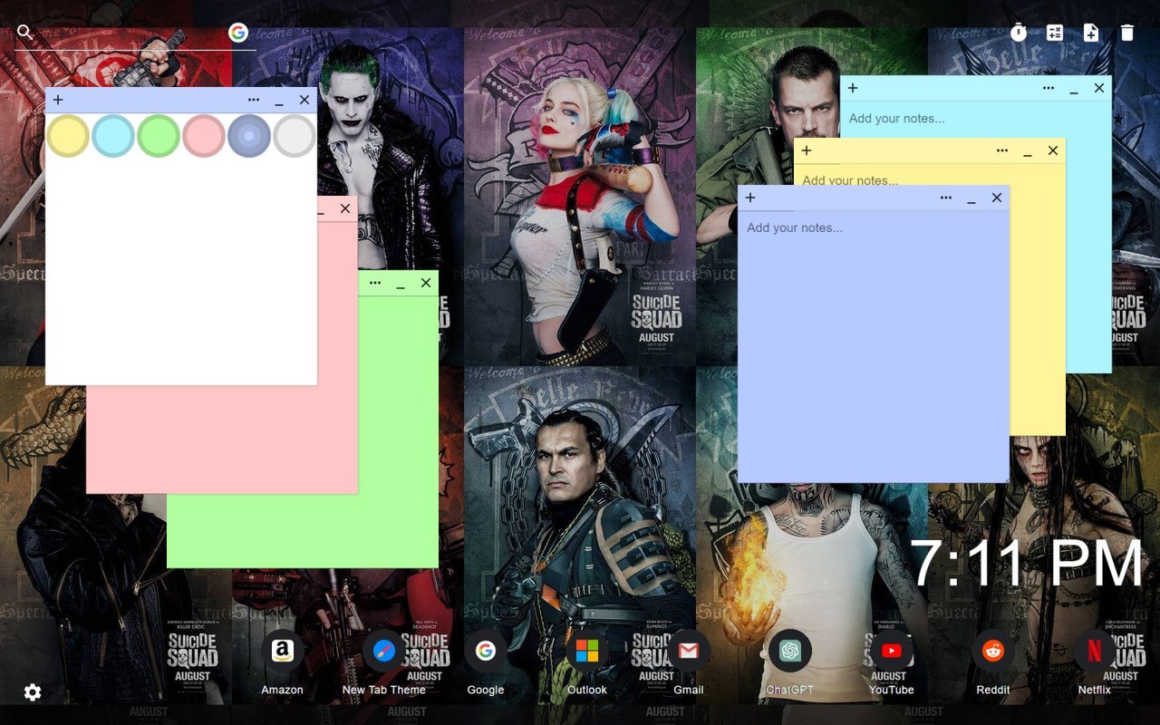Edit text in the purple note
This screenshot has height=725, width=1160.
874,346
